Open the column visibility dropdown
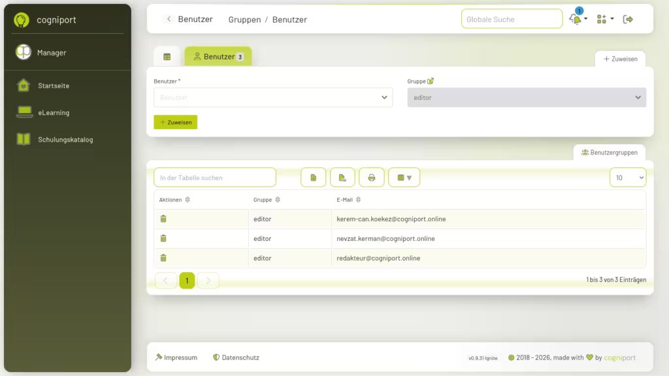Viewport: 669px width, 376px height. (x=404, y=178)
